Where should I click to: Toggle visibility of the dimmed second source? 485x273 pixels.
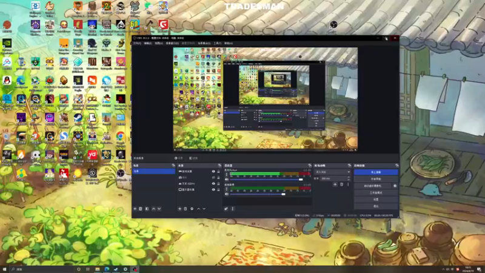(x=213, y=178)
